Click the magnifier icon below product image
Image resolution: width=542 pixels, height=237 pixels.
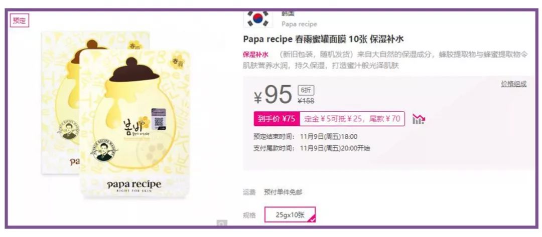[x=222, y=223]
